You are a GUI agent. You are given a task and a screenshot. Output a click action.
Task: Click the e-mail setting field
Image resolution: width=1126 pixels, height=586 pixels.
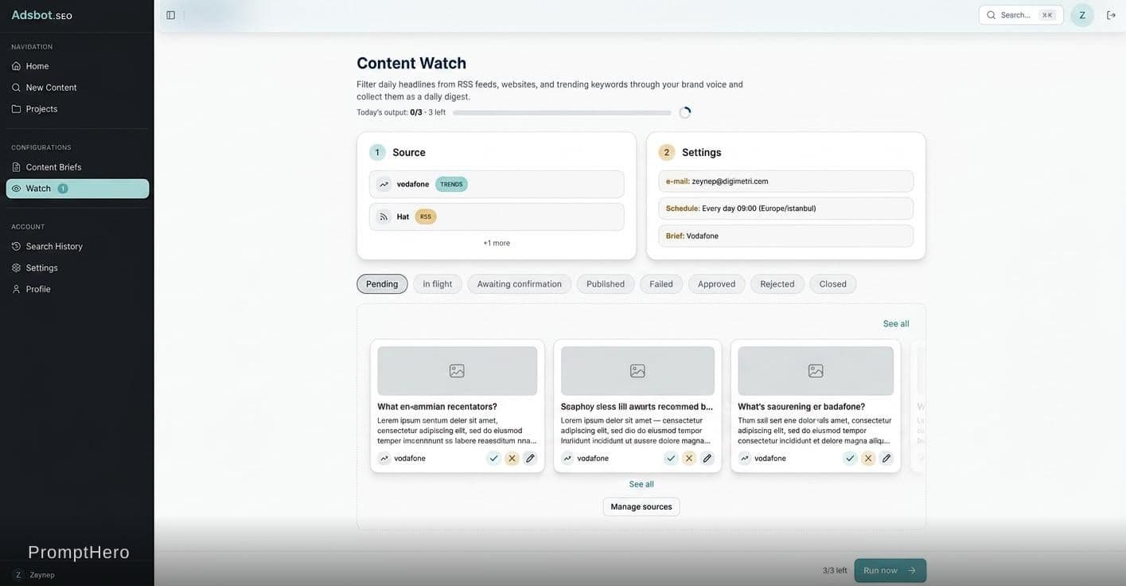pyautogui.click(x=786, y=182)
